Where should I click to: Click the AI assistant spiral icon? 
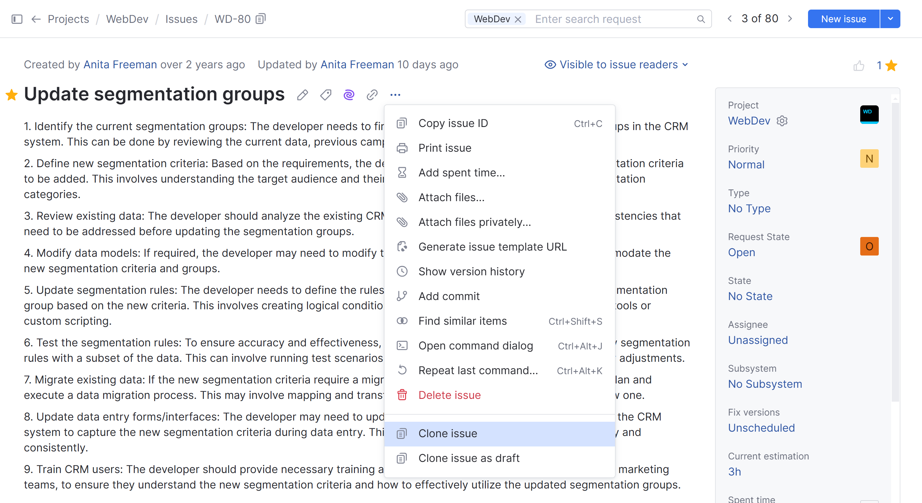coord(349,95)
